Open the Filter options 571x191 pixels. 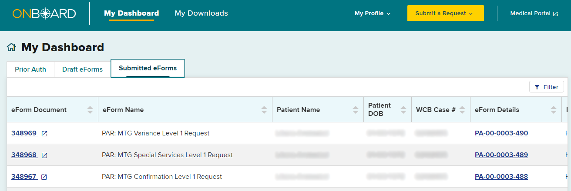pos(547,87)
